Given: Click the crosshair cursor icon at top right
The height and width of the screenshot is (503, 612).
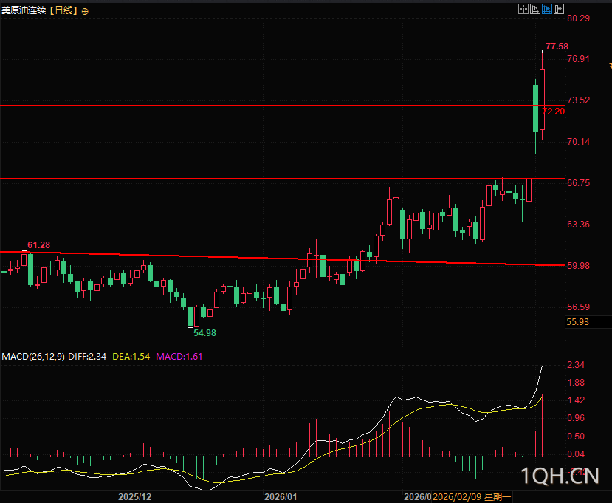Looking at the screenshot, I should pos(523,9).
